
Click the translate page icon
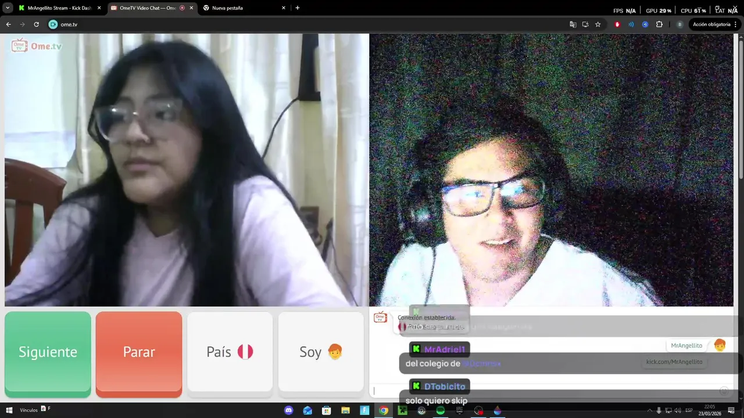point(573,24)
